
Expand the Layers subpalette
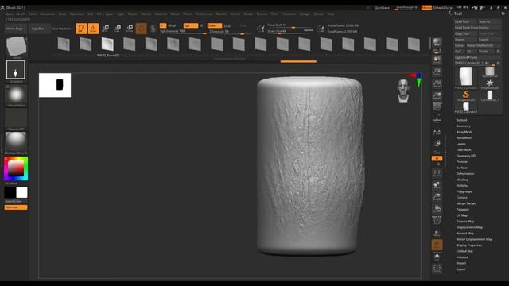click(461, 144)
